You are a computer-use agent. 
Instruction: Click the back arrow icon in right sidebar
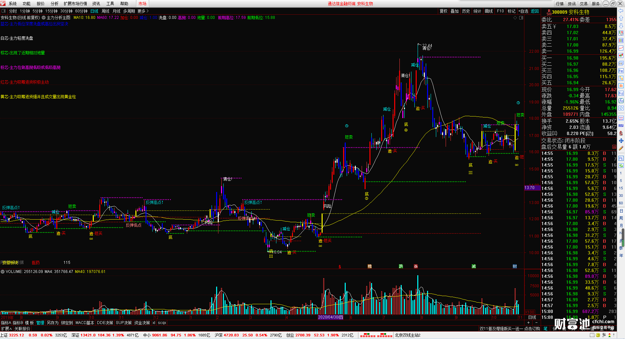(621, 11)
